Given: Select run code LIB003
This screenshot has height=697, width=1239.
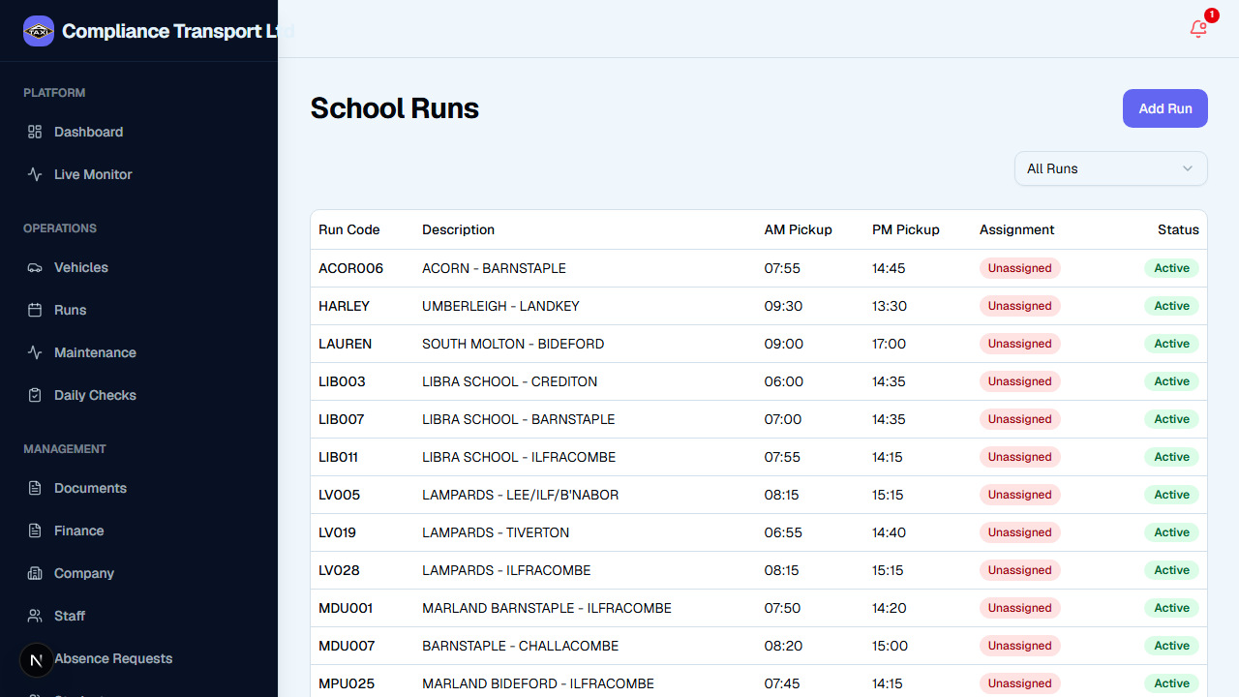Looking at the screenshot, I should click(343, 381).
